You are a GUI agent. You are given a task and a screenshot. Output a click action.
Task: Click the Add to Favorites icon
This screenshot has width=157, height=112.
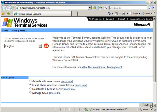click(9, 14)
